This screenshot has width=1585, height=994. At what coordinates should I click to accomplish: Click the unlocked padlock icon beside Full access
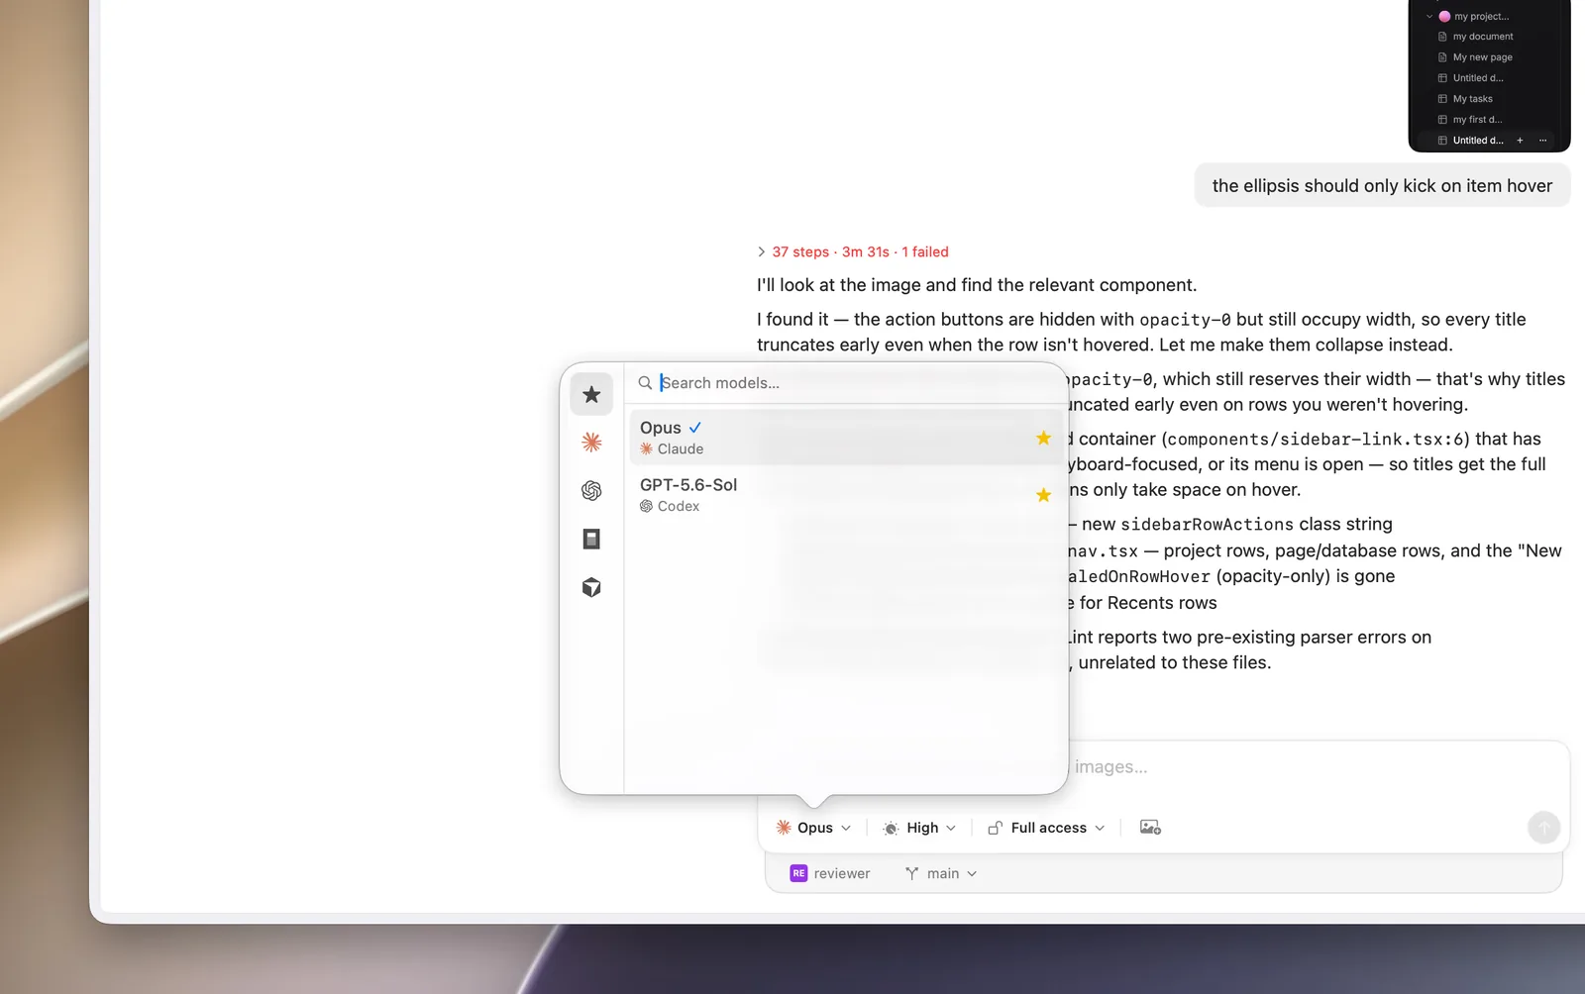996,828
